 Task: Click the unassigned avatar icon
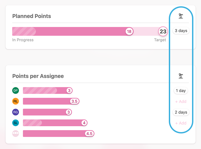pyautogui.click(x=16, y=134)
